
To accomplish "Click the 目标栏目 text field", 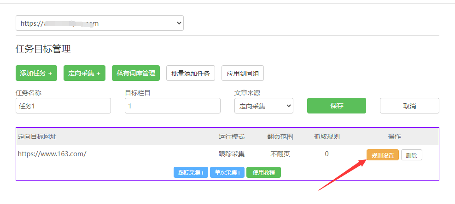I will point(172,106).
